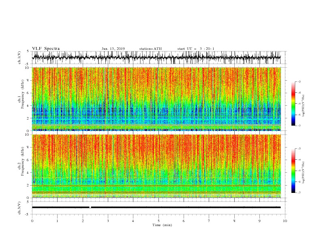This screenshot has height=248, width=321.
Task: Click the "6" kHz tick of ch.2 spectrogram
Action: coord(28,160)
